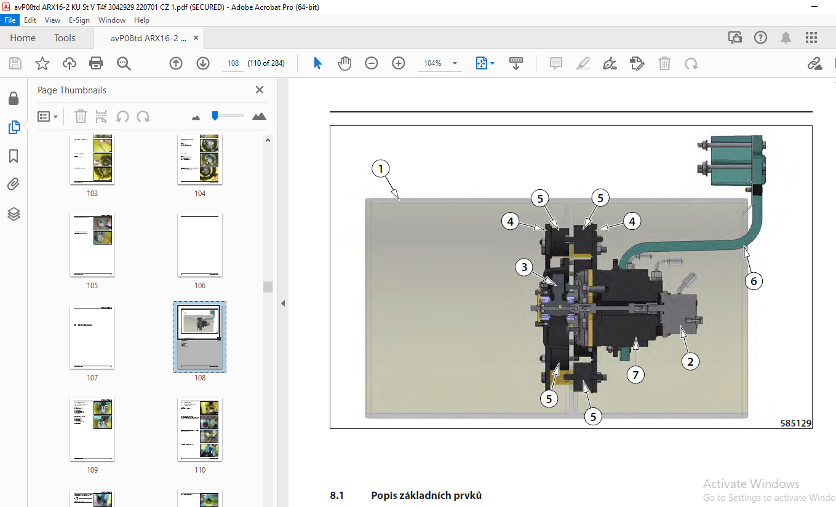The height and width of the screenshot is (507, 836).
Task: Click the page number field 108
Action: pyautogui.click(x=233, y=63)
